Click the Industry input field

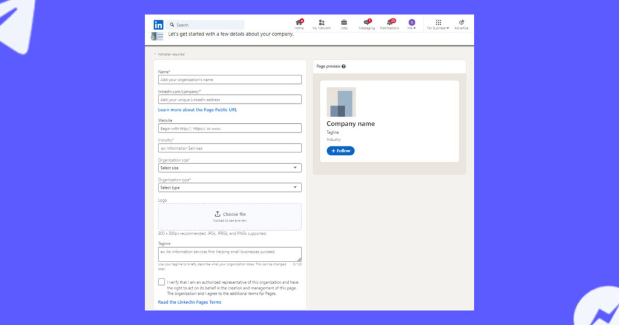click(230, 148)
